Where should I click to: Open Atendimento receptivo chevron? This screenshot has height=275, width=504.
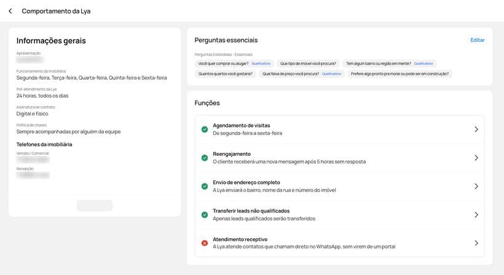click(476, 243)
